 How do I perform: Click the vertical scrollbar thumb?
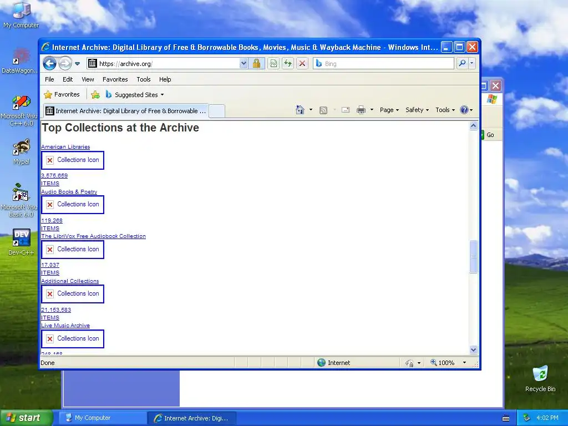[x=474, y=256]
